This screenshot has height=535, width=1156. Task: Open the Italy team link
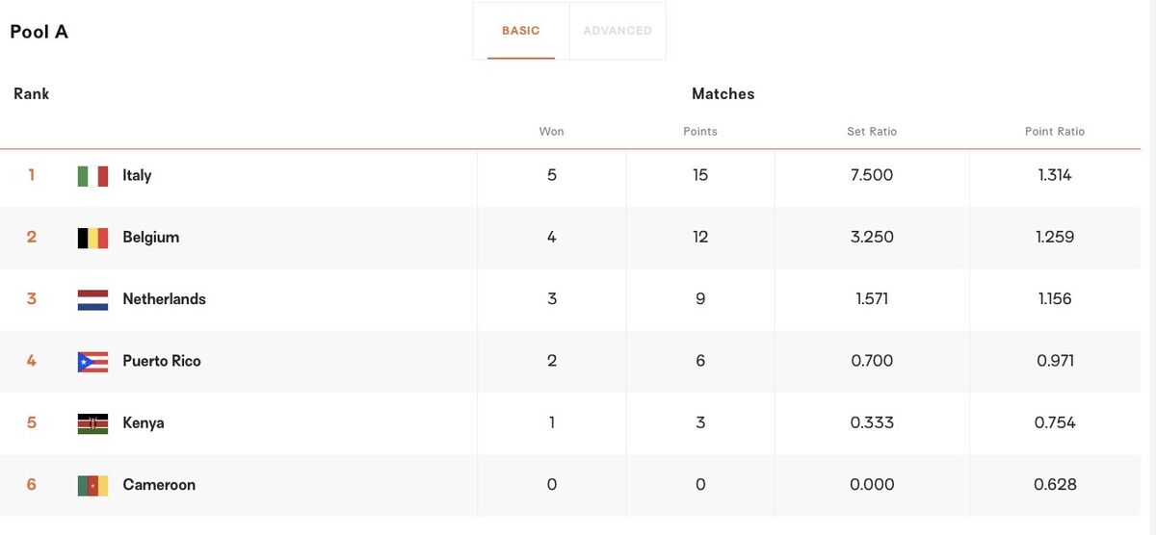pos(137,175)
